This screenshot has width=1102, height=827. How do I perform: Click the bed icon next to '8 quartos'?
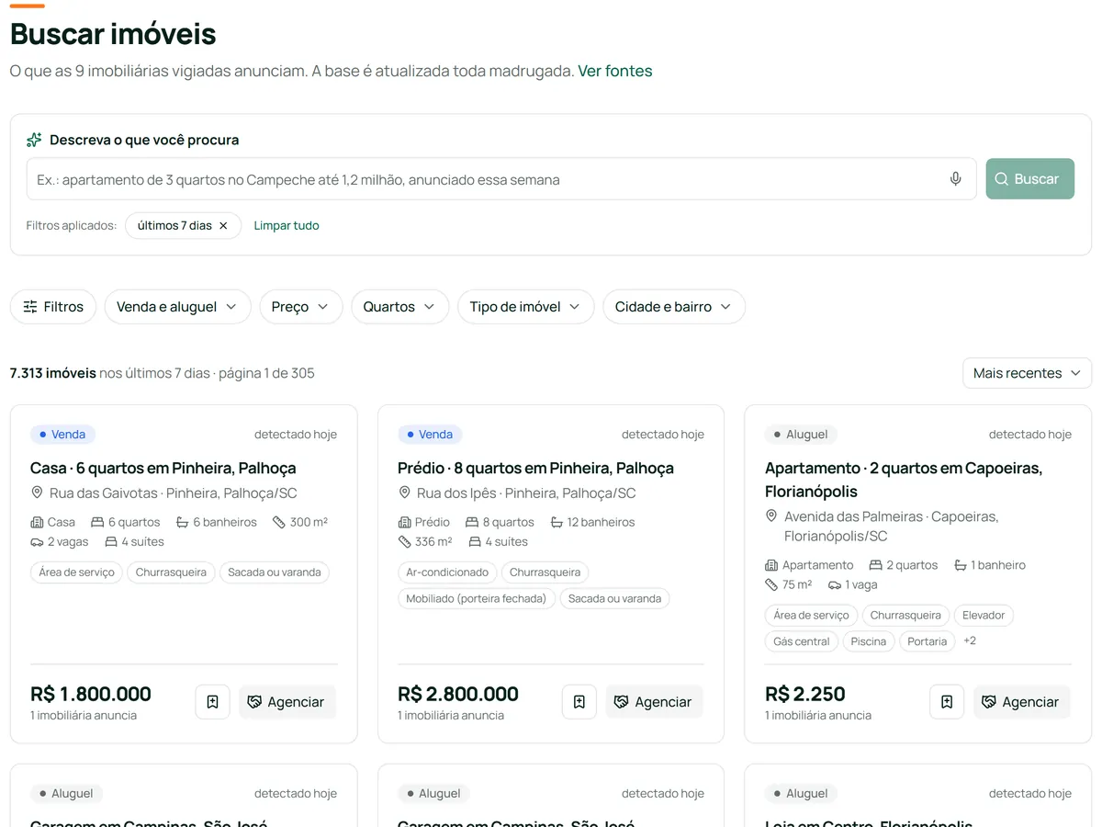472,522
